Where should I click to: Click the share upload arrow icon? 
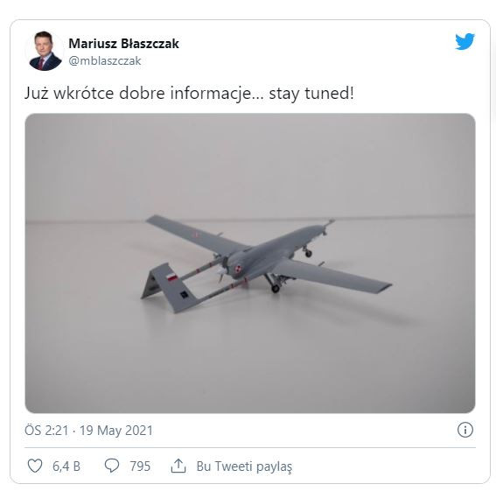[178, 466]
